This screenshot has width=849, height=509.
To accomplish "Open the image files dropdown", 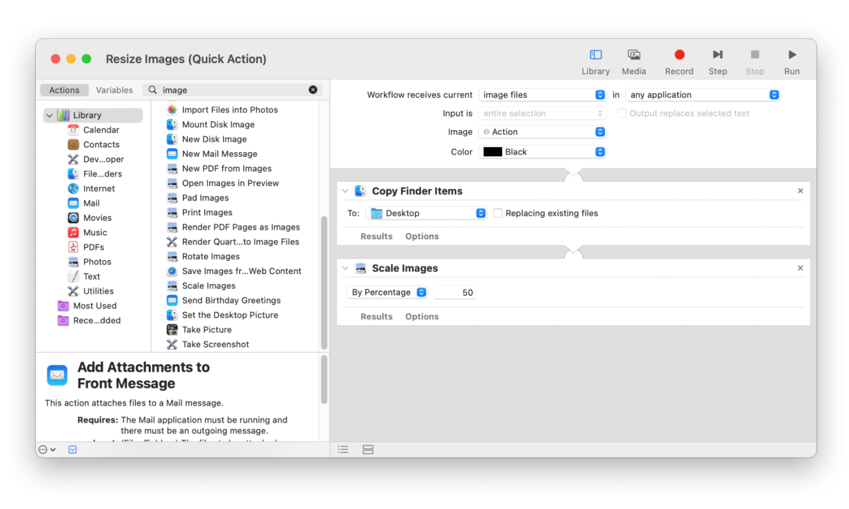I will 542,95.
